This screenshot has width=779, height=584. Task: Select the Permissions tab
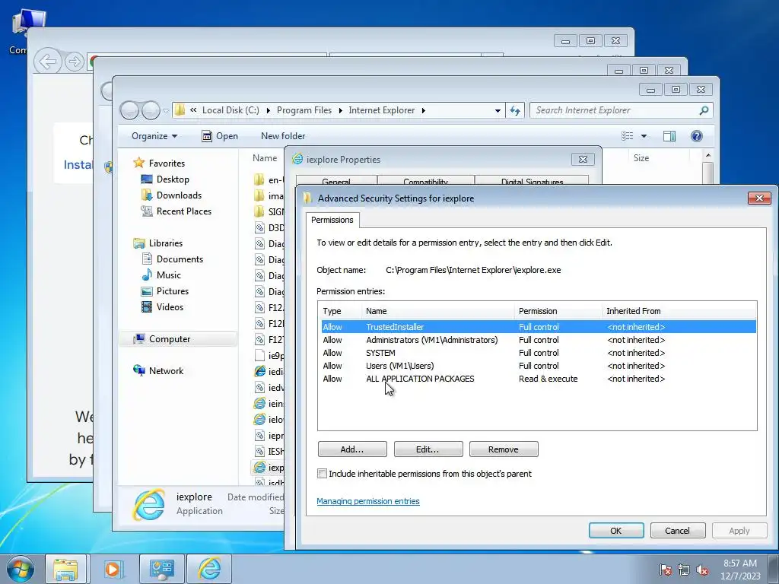pos(332,220)
